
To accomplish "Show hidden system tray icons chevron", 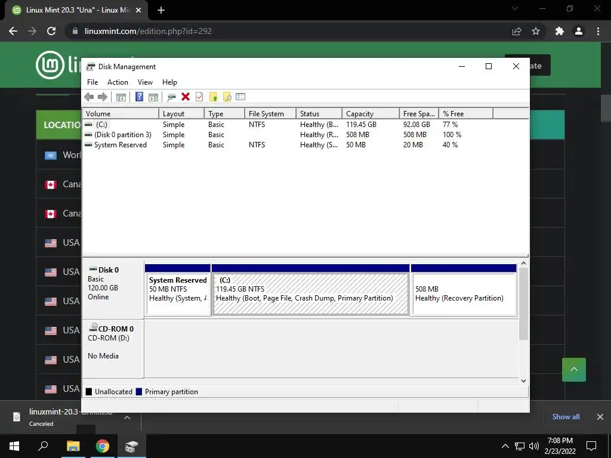I will 505,446.
